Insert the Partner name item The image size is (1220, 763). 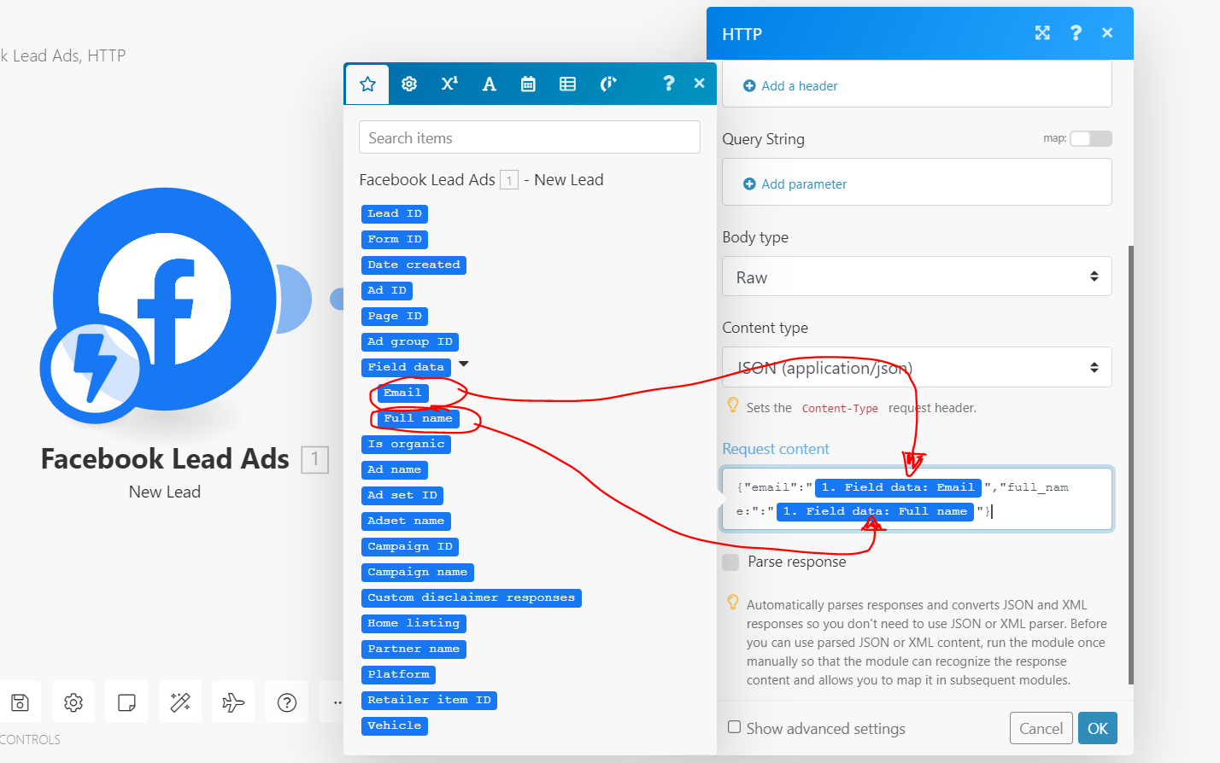(414, 649)
